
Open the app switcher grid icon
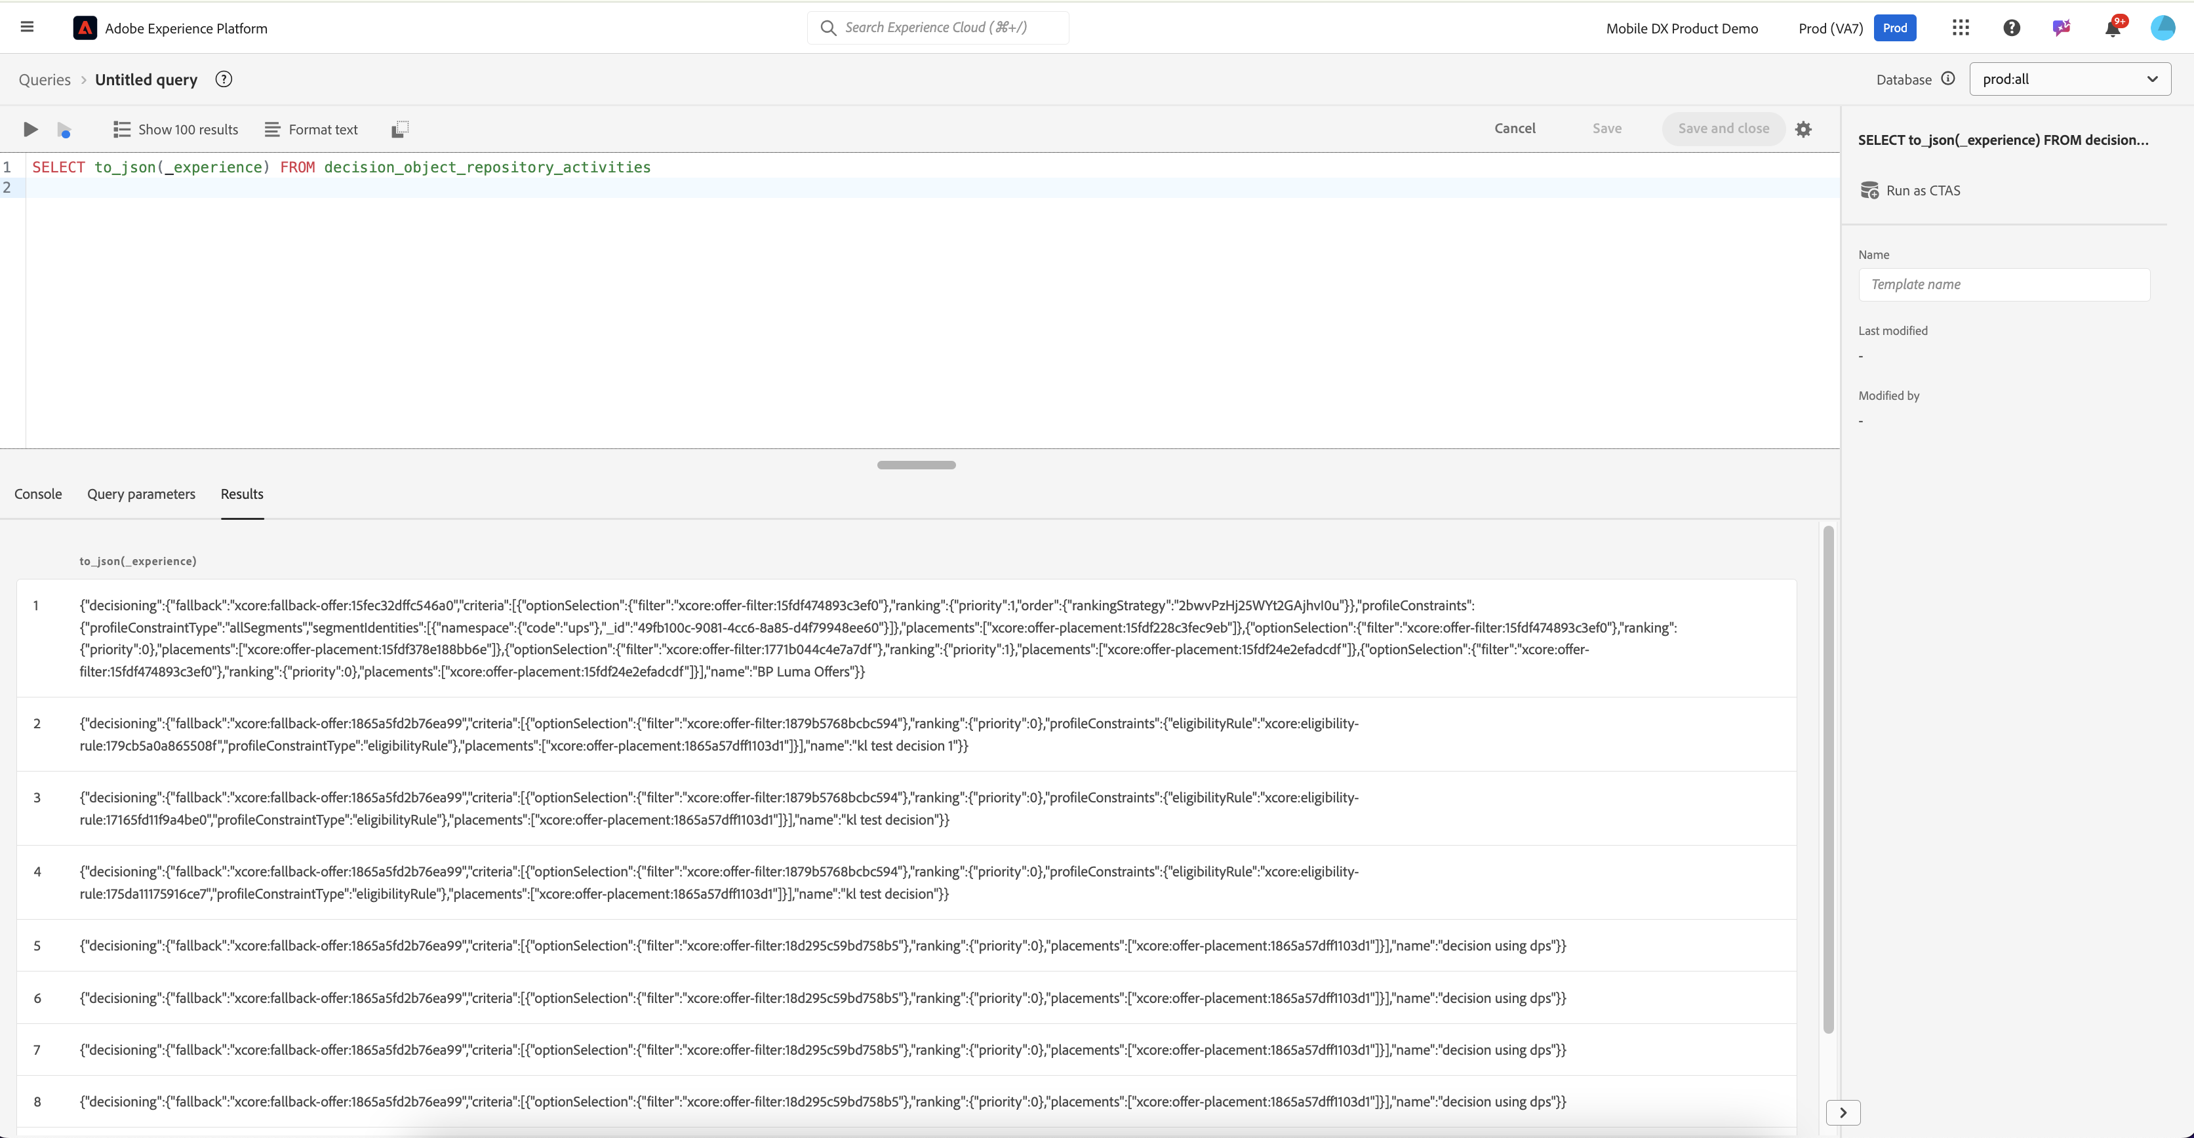[x=1961, y=28]
